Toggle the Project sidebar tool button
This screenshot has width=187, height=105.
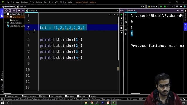(x=2, y=13)
